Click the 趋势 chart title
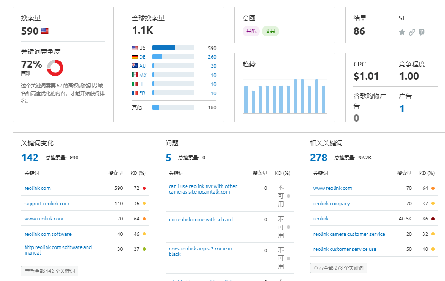The image size is (445, 281). (x=249, y=64)
